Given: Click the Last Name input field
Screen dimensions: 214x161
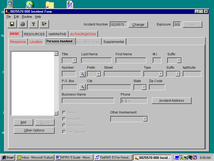Looking at the screenshot, I should coord(96,60).
